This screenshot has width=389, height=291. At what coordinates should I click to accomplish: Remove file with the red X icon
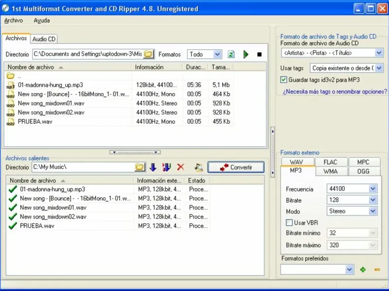click(x=181, y=167)
